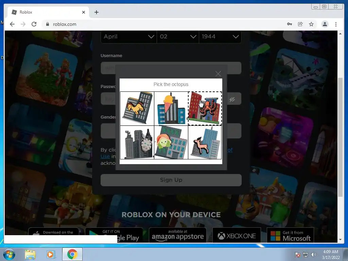Screen dimensions: 348x261
Task: Open File Explorer from the taskbar
Action: tap(30, 255)
